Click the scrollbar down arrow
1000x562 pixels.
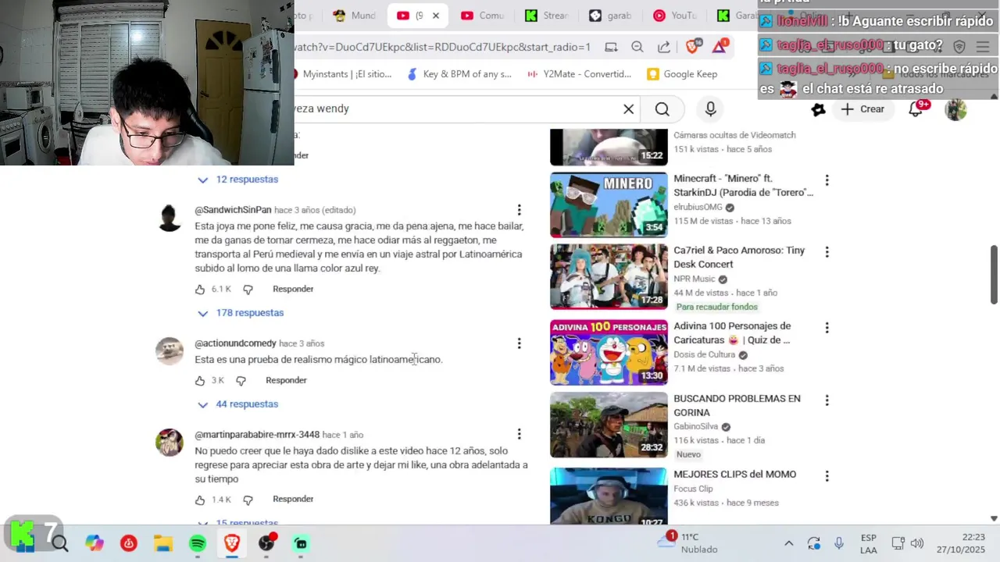point(994,518)
